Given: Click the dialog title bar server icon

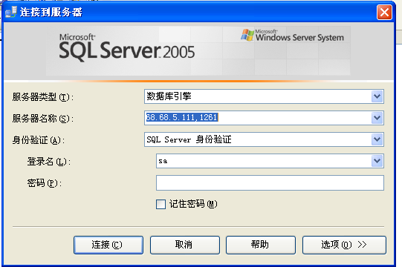Looking at the screenshot, I should coord(11,12).
